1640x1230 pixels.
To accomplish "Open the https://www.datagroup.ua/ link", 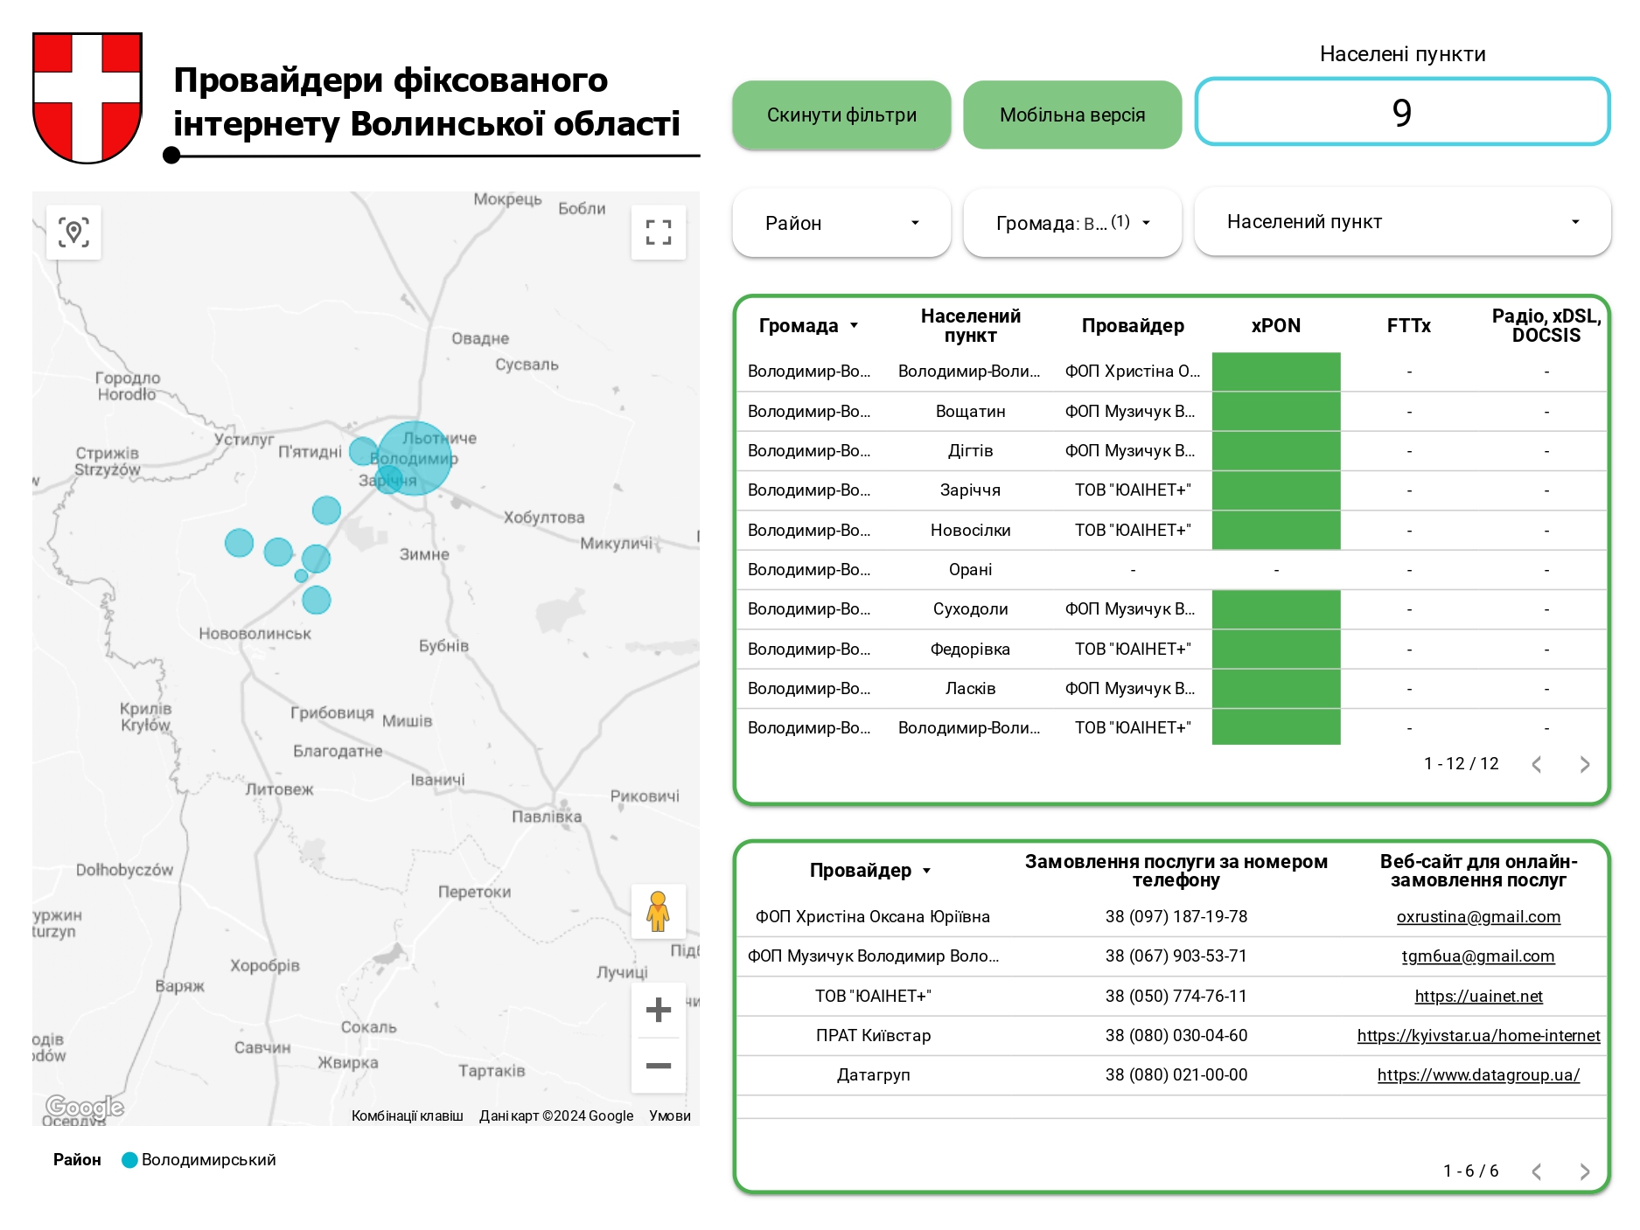I will [x=1478, y=1075].
